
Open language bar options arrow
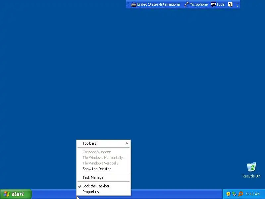[237, 6]
